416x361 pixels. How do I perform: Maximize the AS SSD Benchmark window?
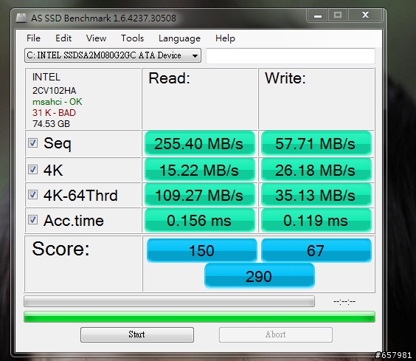[x=338, y=16]
